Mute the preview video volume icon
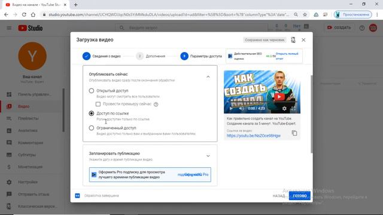 pos(241,109)
